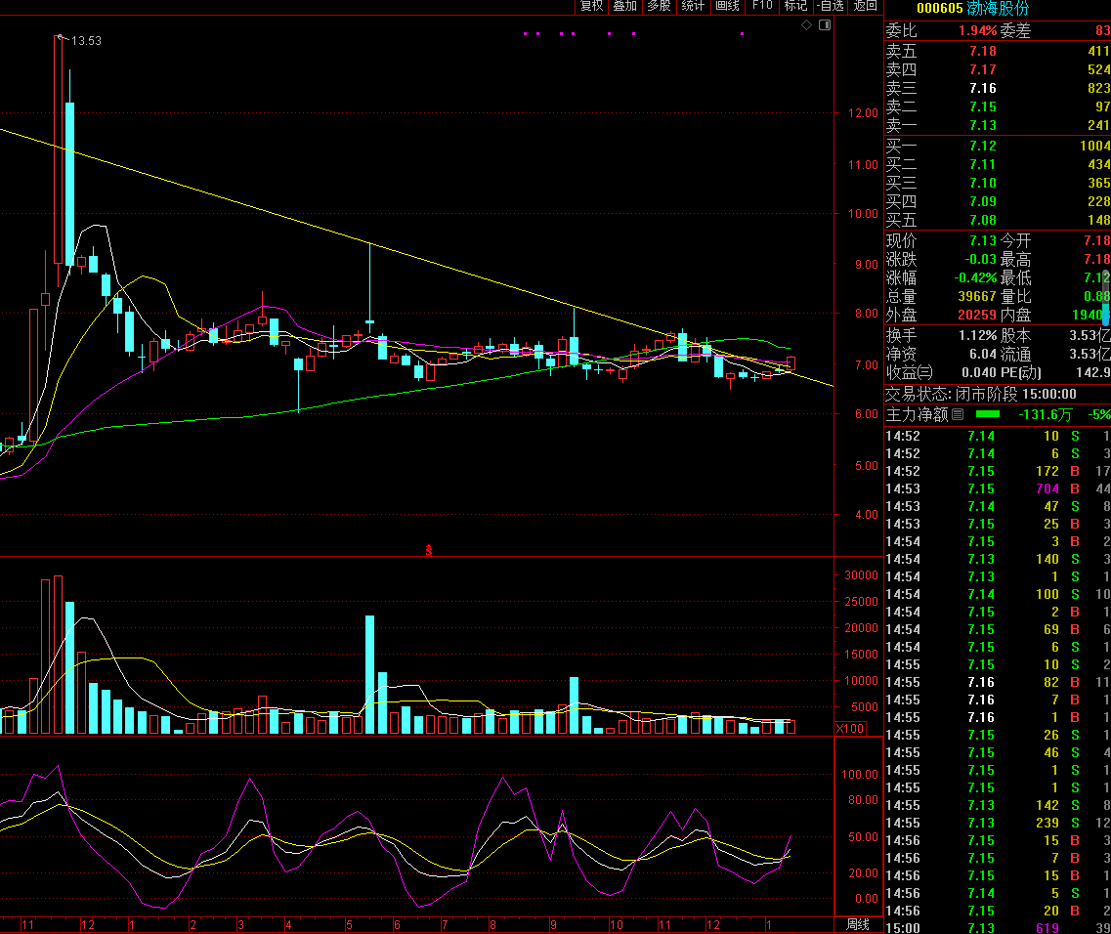1111x934 pixels.
Task: Click the diamond icon above the chart
Action: click(806, 25)
